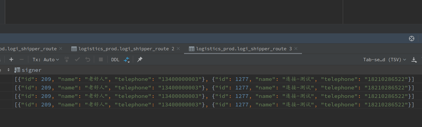
Task: Click the sort arrows beside signer column
Action: click(9, 70)
